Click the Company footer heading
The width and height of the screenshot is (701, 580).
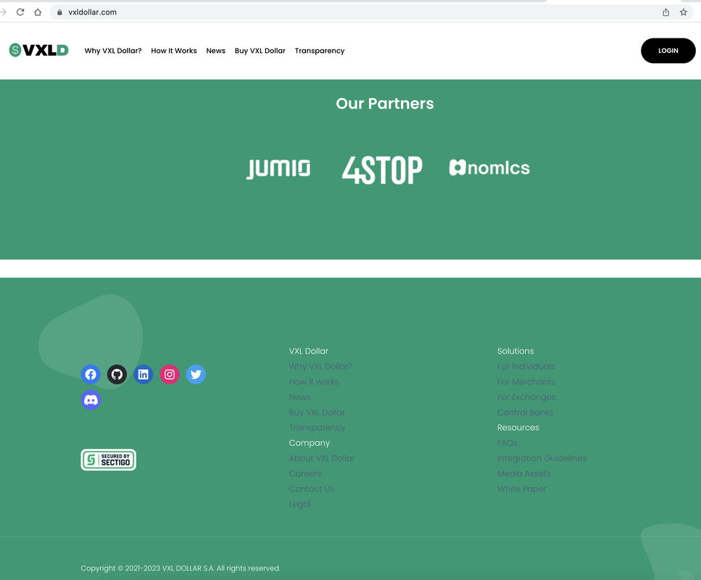310,443
